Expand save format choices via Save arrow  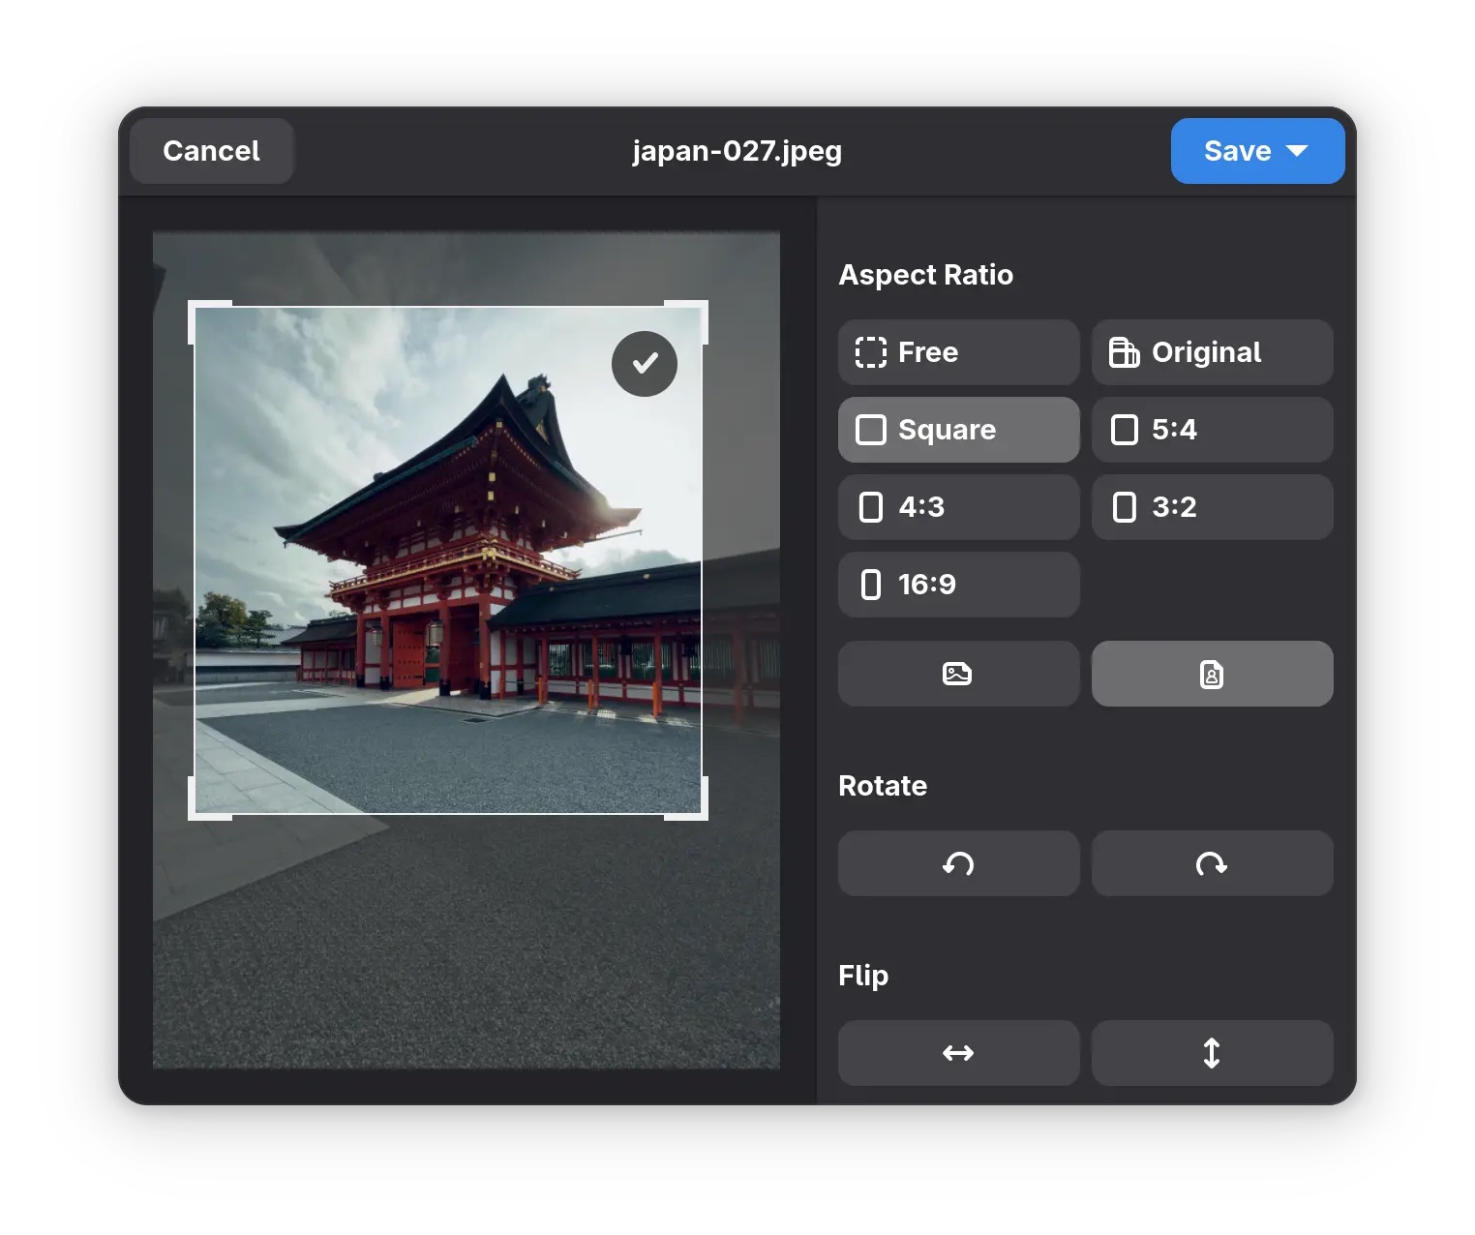[1297, 151]
